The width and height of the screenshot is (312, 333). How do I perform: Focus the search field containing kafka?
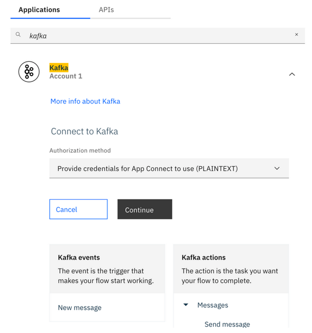click(x=158, y=35)
